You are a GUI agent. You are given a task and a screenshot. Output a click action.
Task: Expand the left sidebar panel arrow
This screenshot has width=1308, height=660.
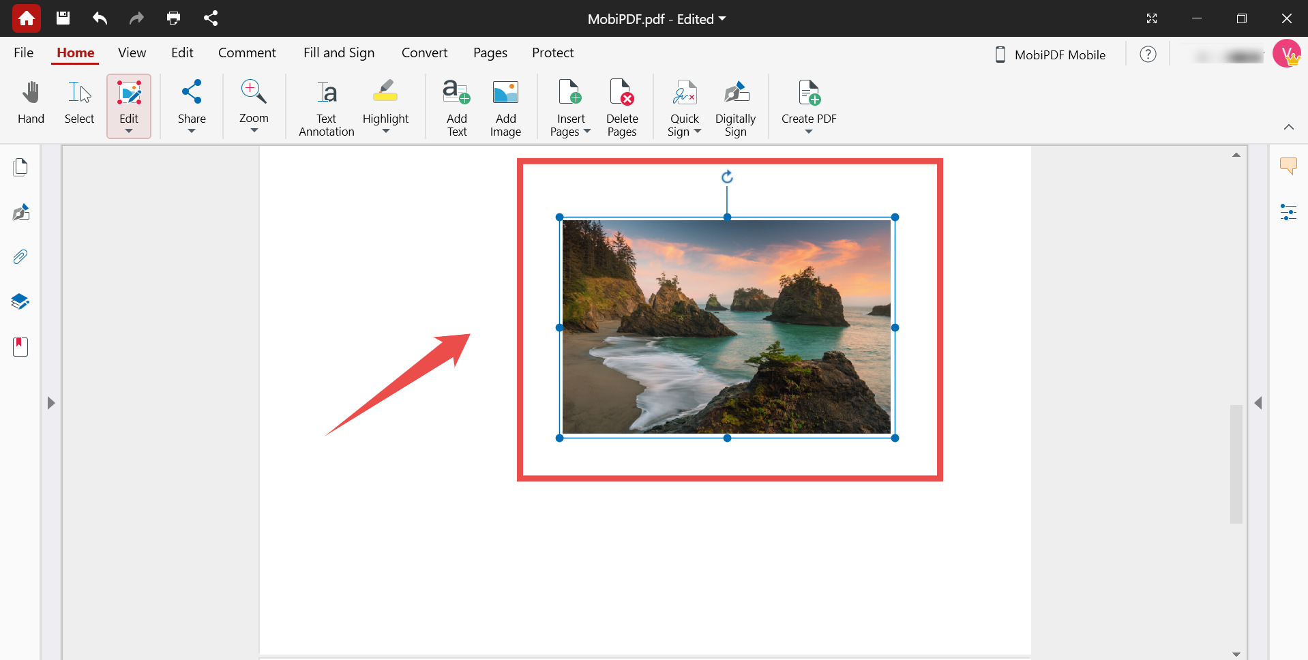(51, 403)
